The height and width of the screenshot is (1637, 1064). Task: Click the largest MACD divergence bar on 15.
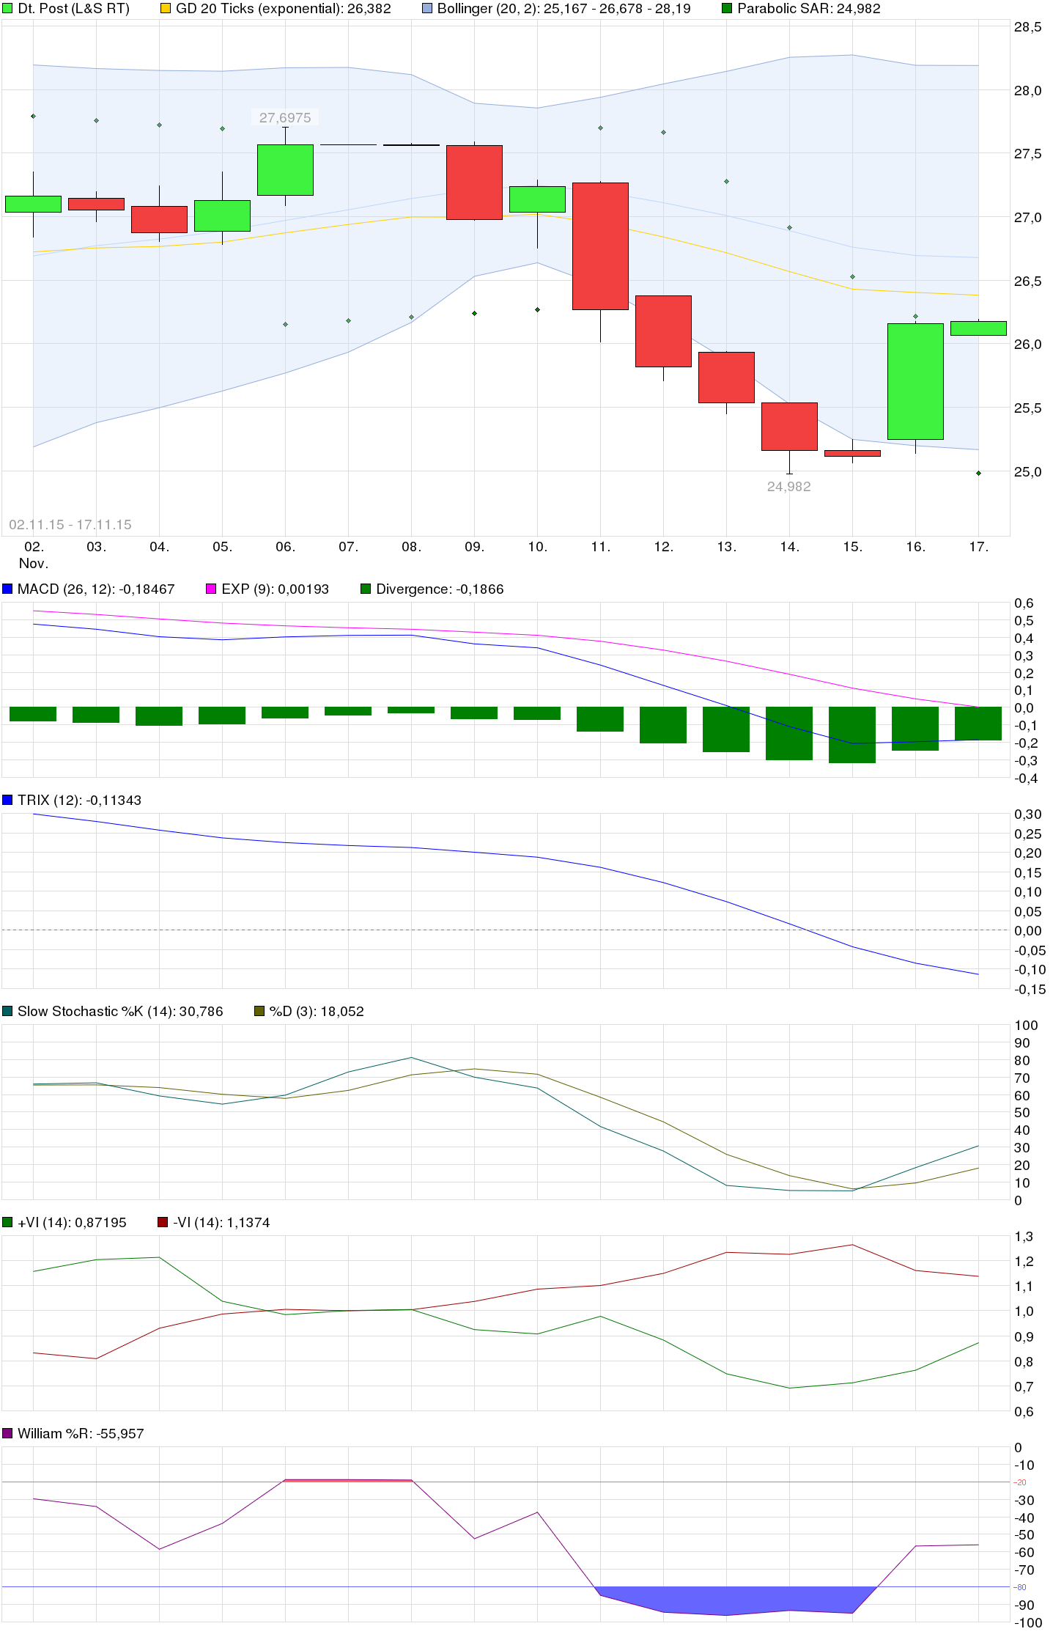pyautogui.click(x=852, y=735)
